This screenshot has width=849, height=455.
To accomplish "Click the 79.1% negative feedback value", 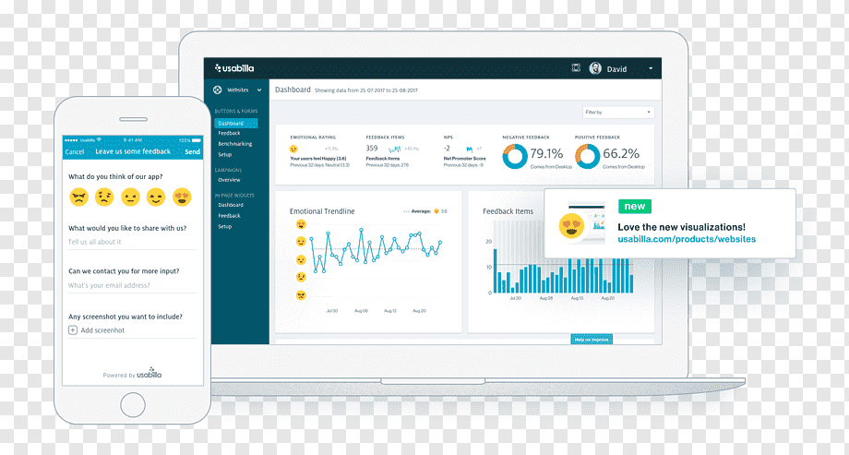I will 546,154.
